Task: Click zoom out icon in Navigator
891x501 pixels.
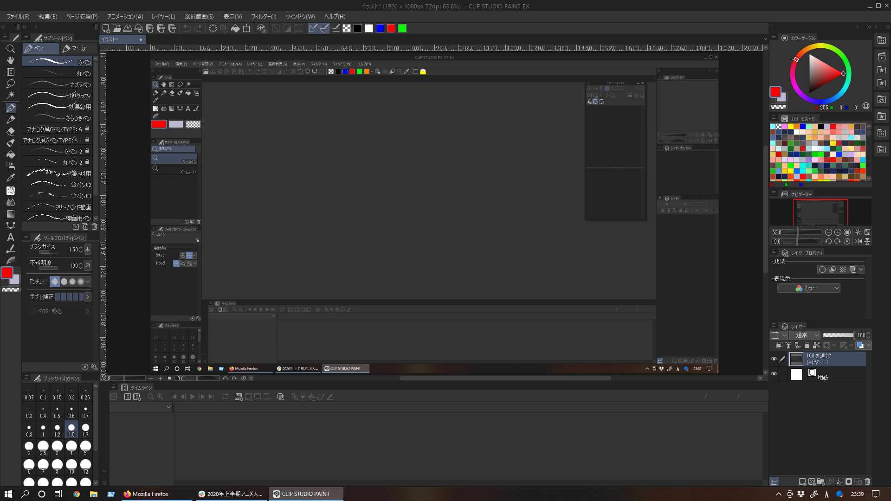Action: pos(828,232)
